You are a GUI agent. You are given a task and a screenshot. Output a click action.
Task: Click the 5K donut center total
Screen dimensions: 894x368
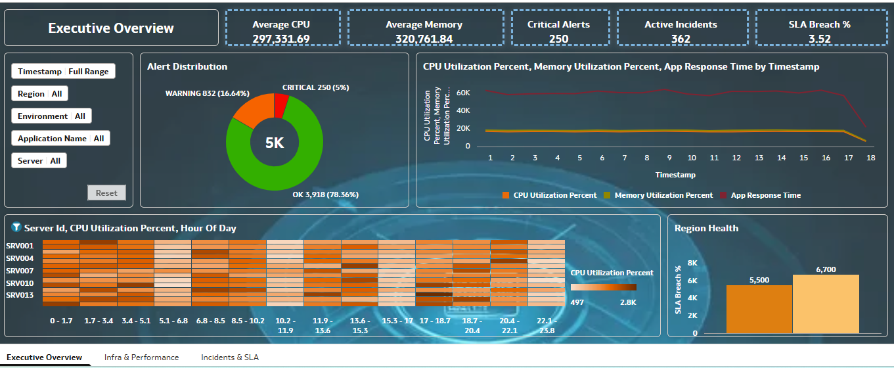275,143
